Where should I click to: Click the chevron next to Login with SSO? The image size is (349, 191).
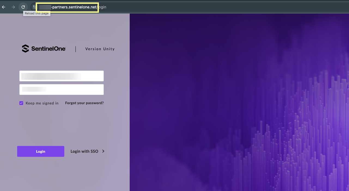point(103,151)
